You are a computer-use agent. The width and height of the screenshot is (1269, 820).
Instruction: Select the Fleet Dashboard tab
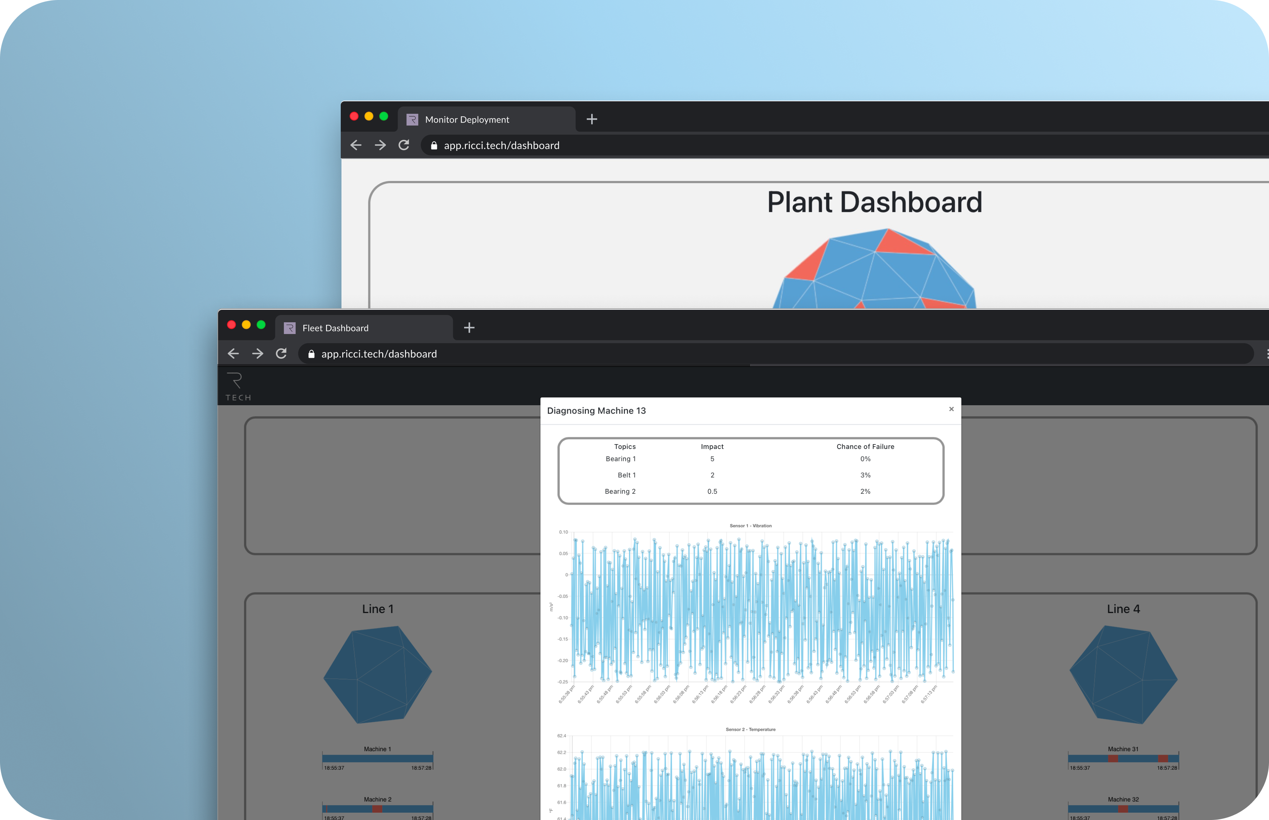(364, 327)
